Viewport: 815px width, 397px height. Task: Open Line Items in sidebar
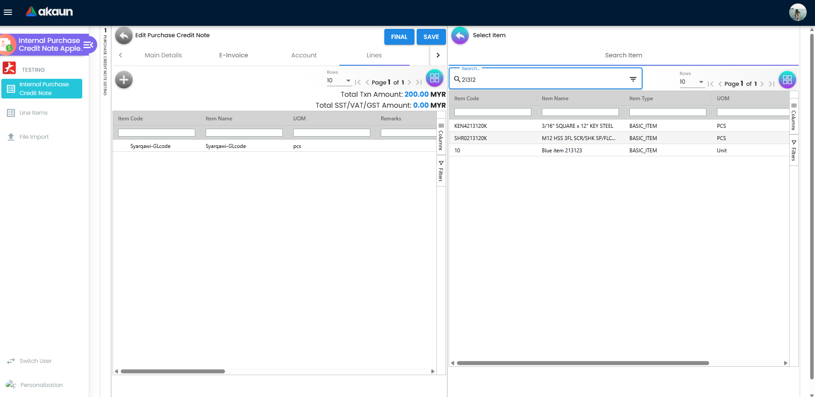pyautogui.click(x=33, y=113)
